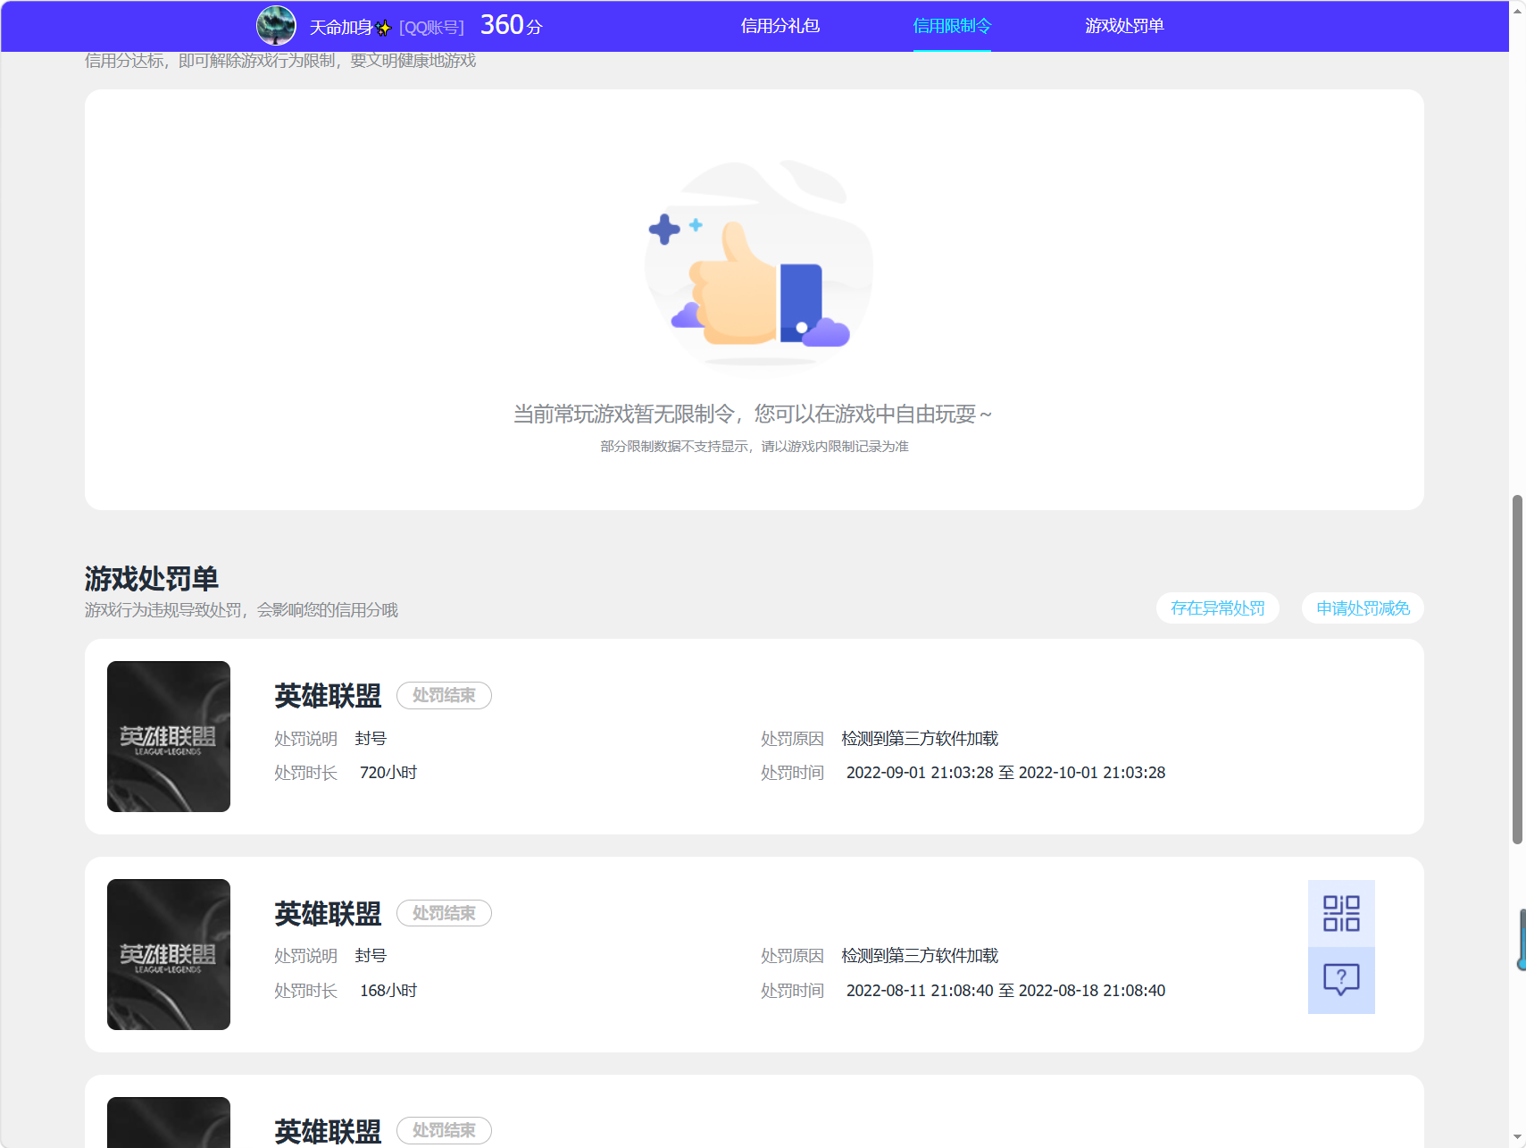Click 检测到第三方软件加载 on the 168小时 card

[920, 956]
